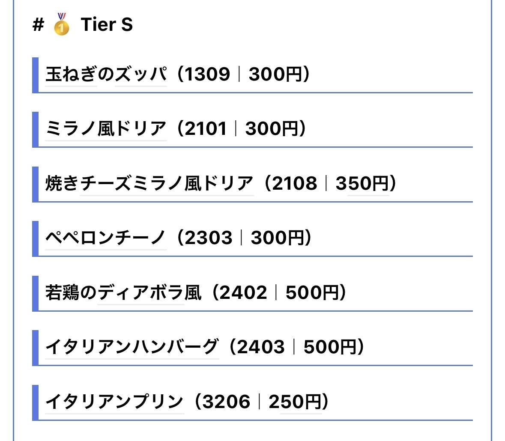
Task: Open the イタリアンハンバーグ entry
Action: click(132, 347)
